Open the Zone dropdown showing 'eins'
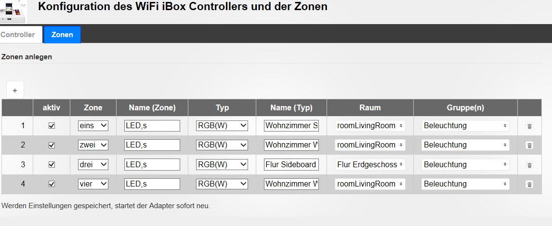Image resolution: width=552 pixels, height=226 pixels. [x=93, y=126]
